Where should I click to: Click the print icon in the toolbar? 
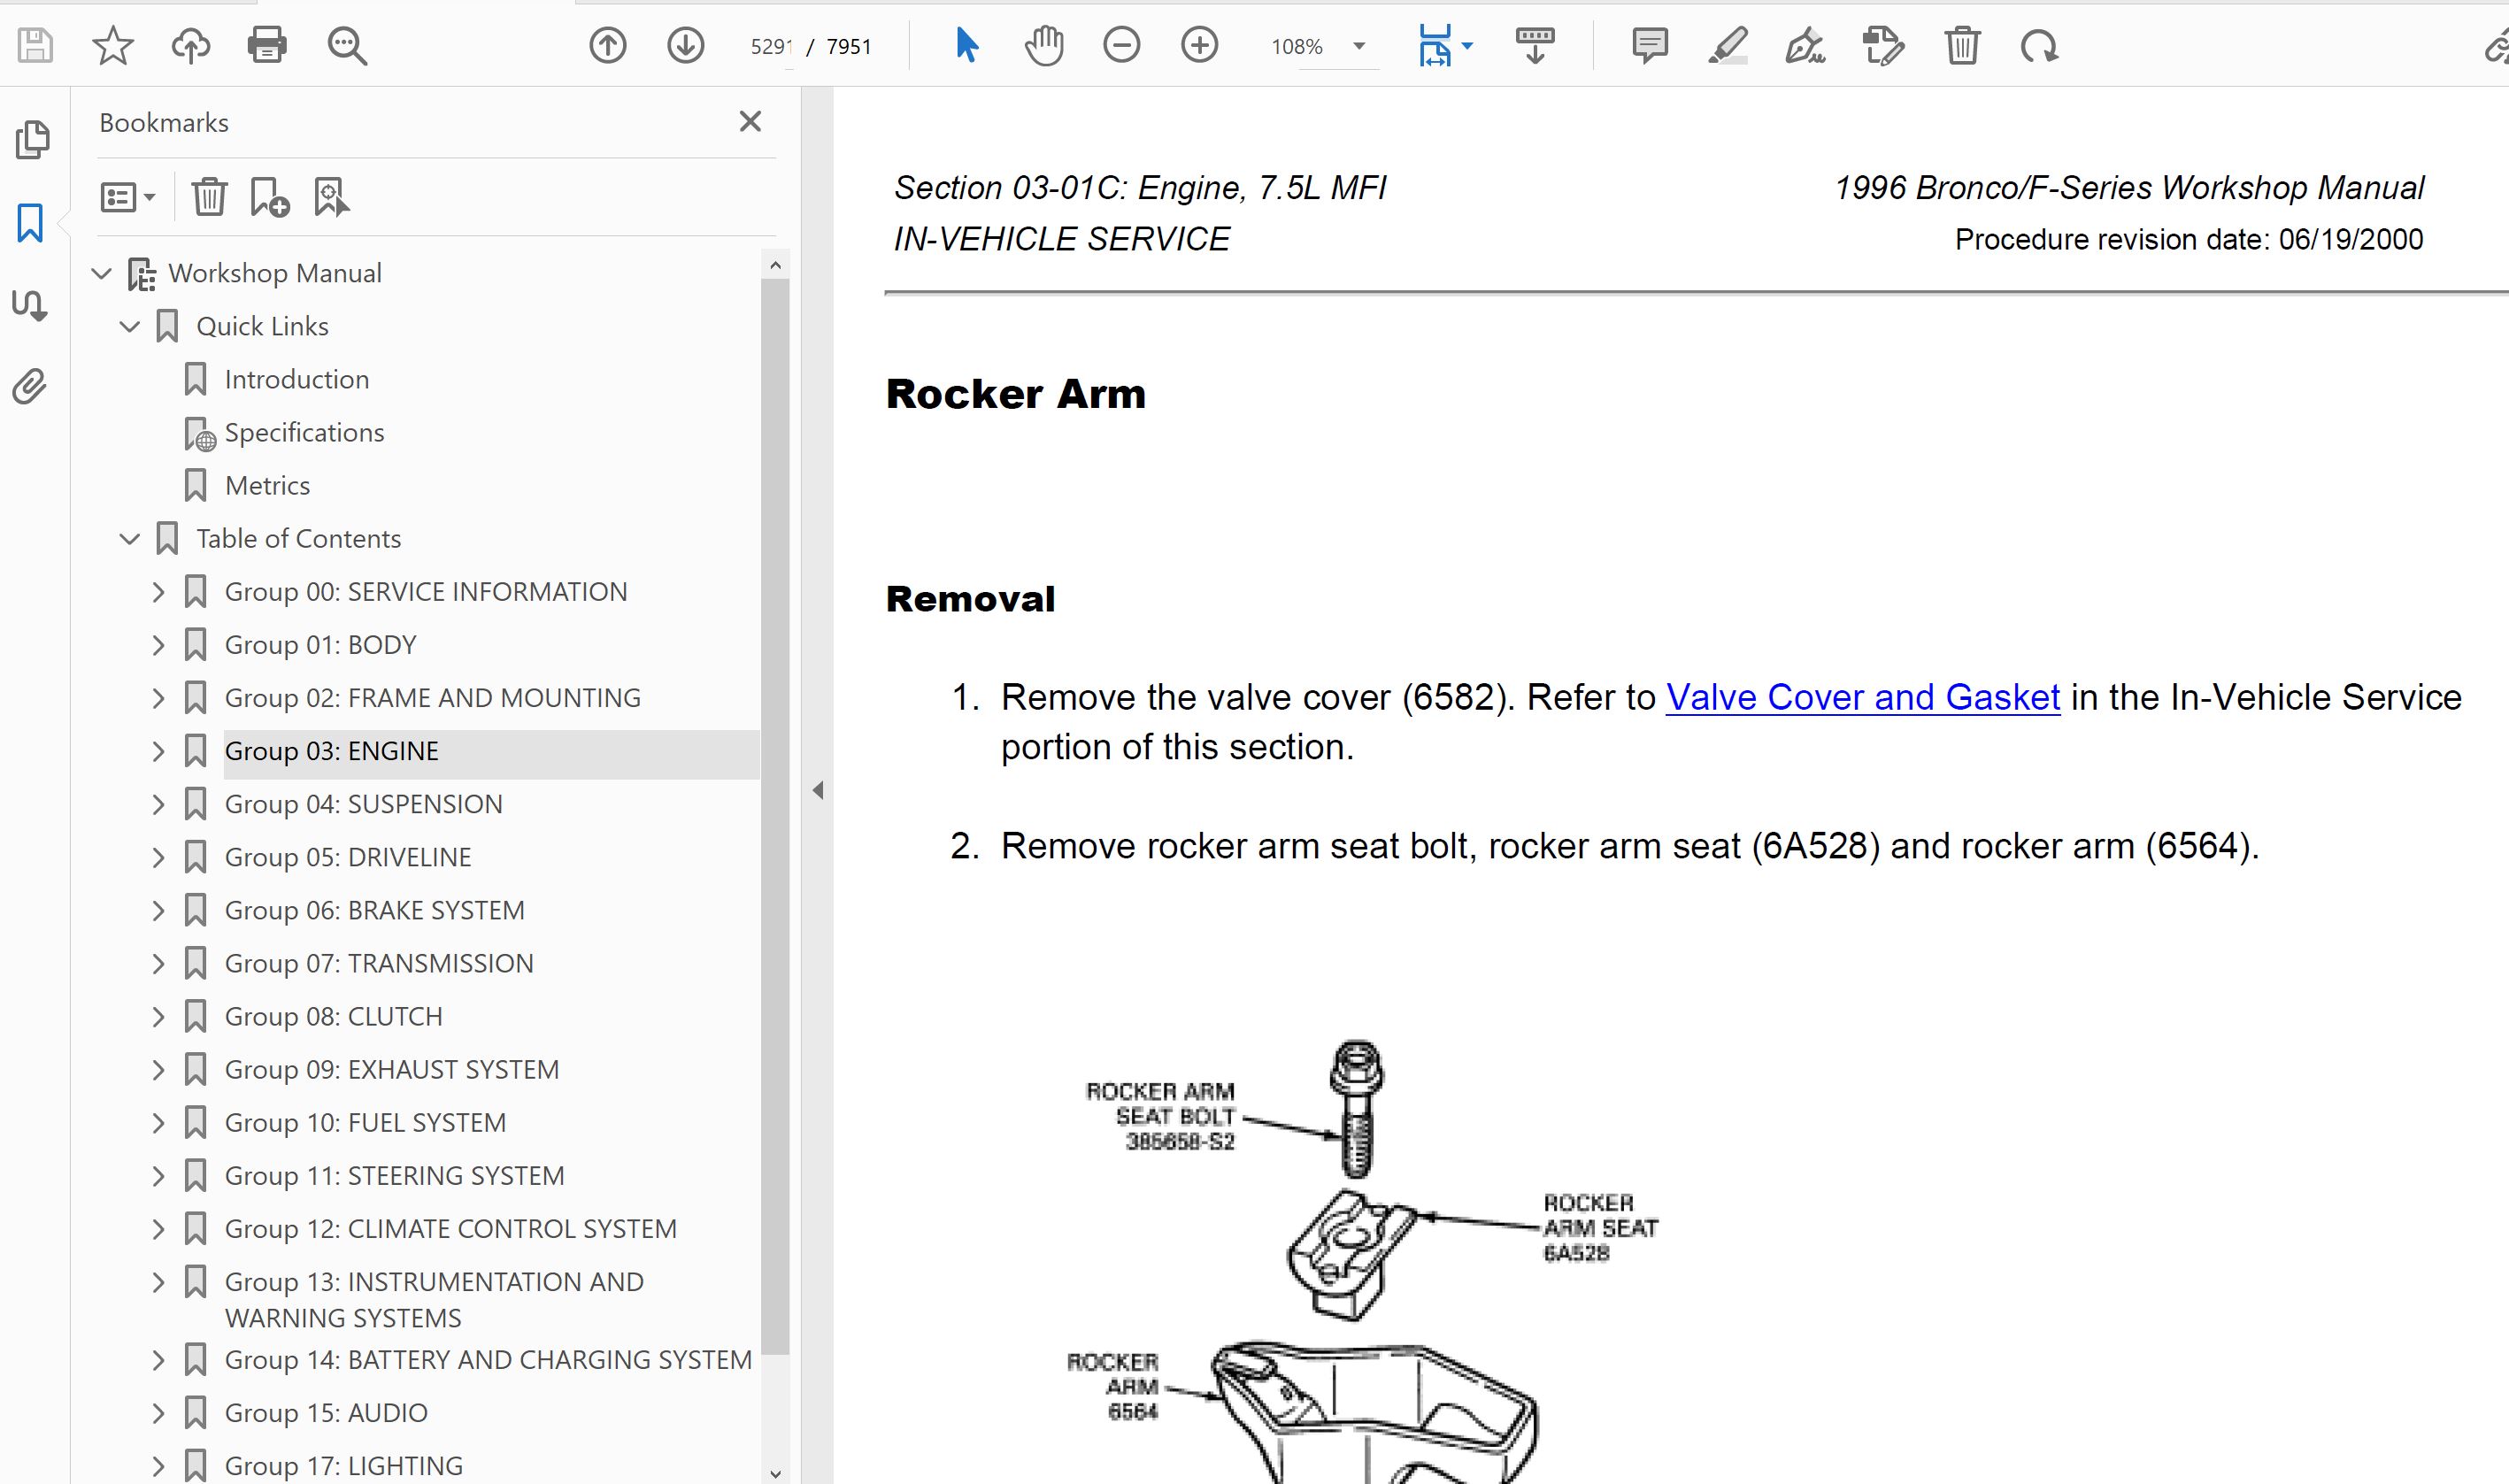click(x=267, y=45)
